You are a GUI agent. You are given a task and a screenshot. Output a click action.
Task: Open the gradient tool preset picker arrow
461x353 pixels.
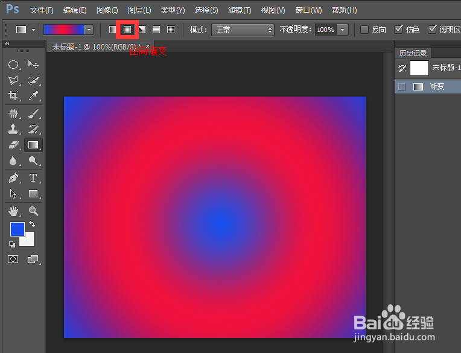(34, 30)
